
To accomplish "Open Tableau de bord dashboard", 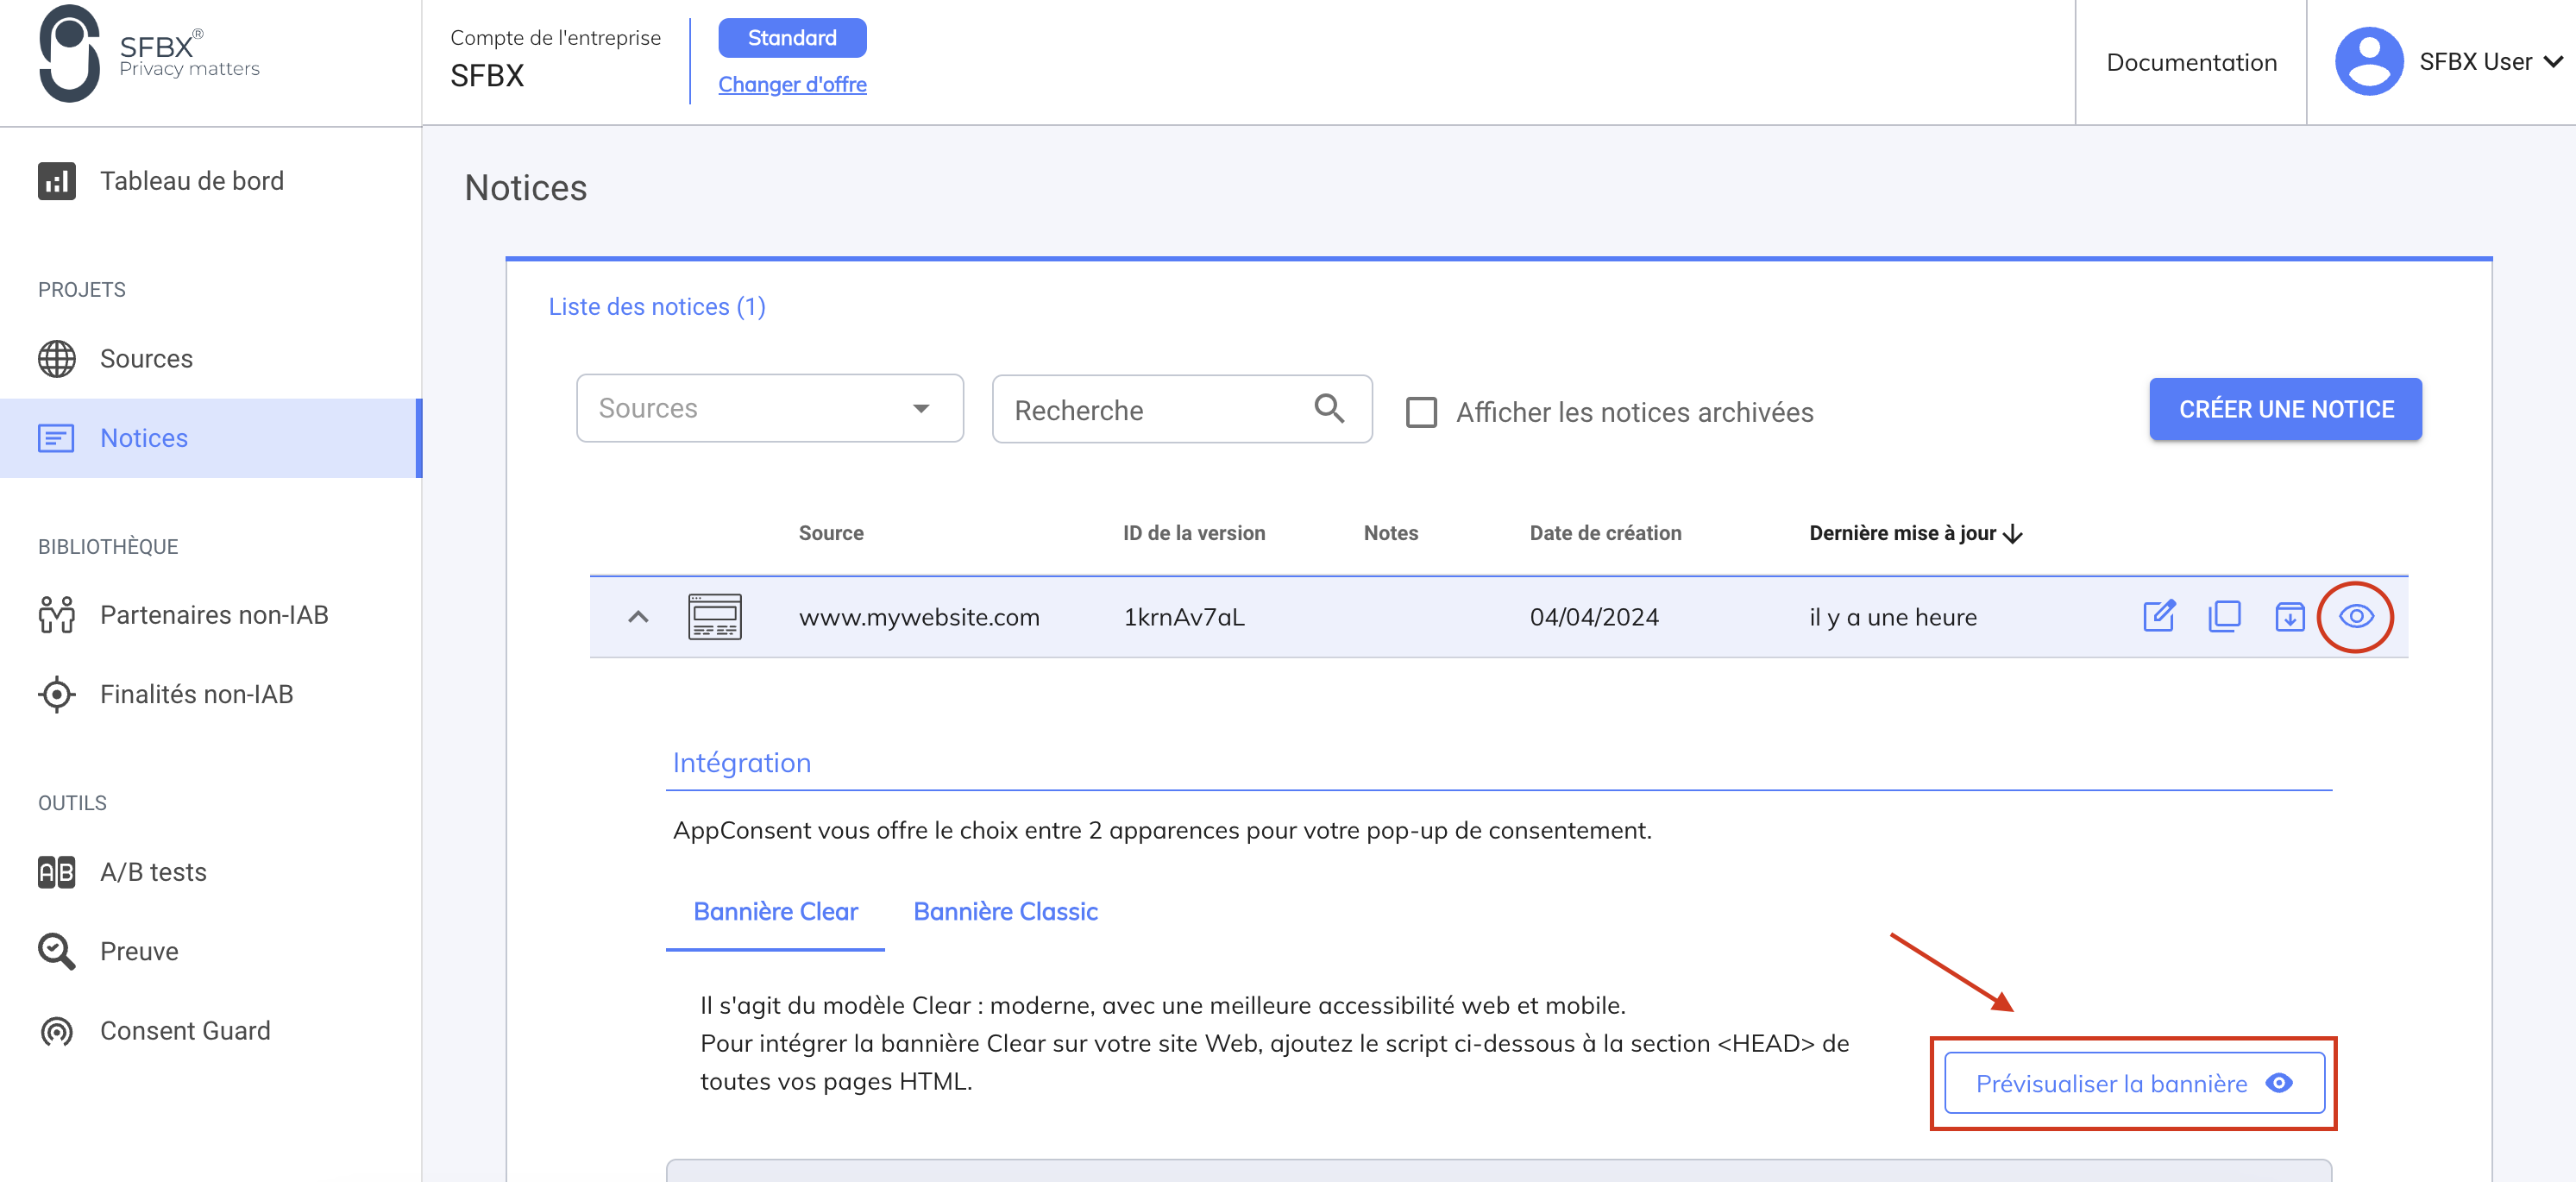I will [191, 181].
